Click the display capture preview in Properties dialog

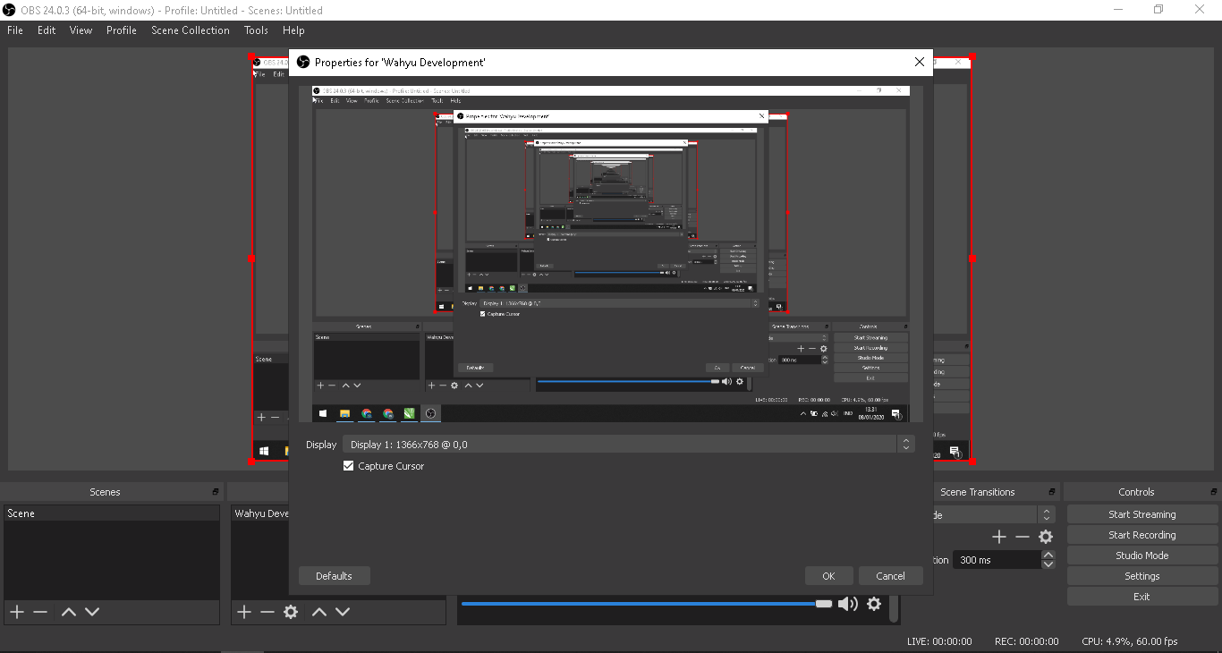pos(610,254)
